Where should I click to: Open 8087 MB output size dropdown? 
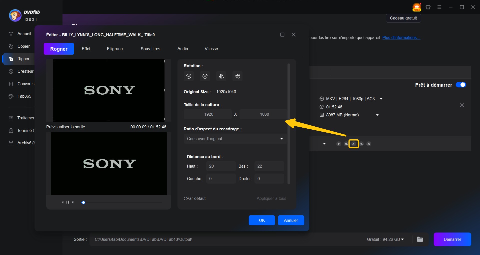click(377, 115)
